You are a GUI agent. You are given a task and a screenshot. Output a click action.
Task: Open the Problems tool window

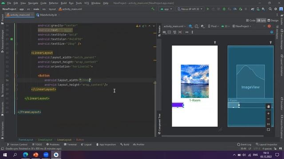point(53,144)
